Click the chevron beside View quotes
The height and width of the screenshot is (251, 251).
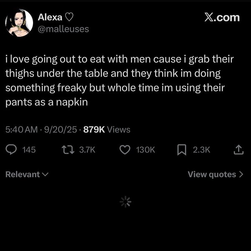pyautogui.click(x=241, y=174)
